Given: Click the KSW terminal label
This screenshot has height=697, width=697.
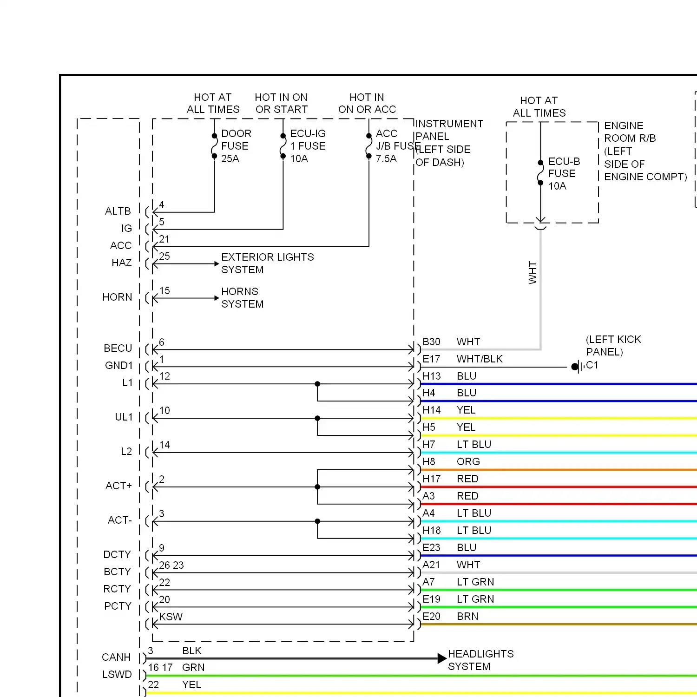Looking at the screenshot, I should [x=171, y=617].
